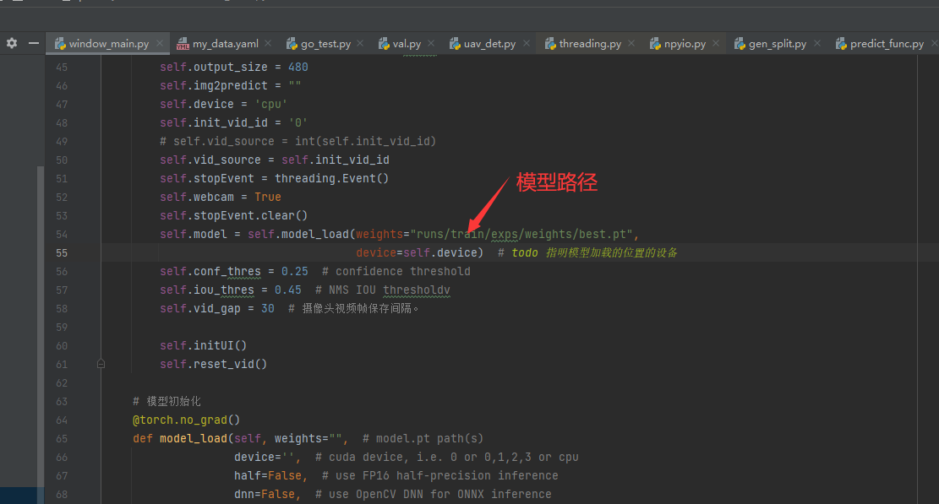Close the my_data.yaml tab
939x504 pixels.
(x=268, y=44)
